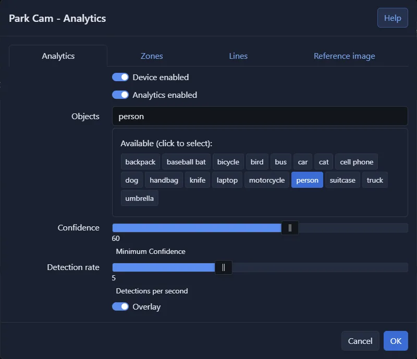
Task: Click the Confidence slider handle
Action: click(x=290, y=228)
